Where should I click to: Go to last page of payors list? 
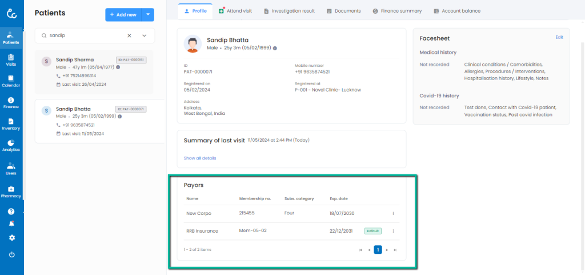[395, 250]
